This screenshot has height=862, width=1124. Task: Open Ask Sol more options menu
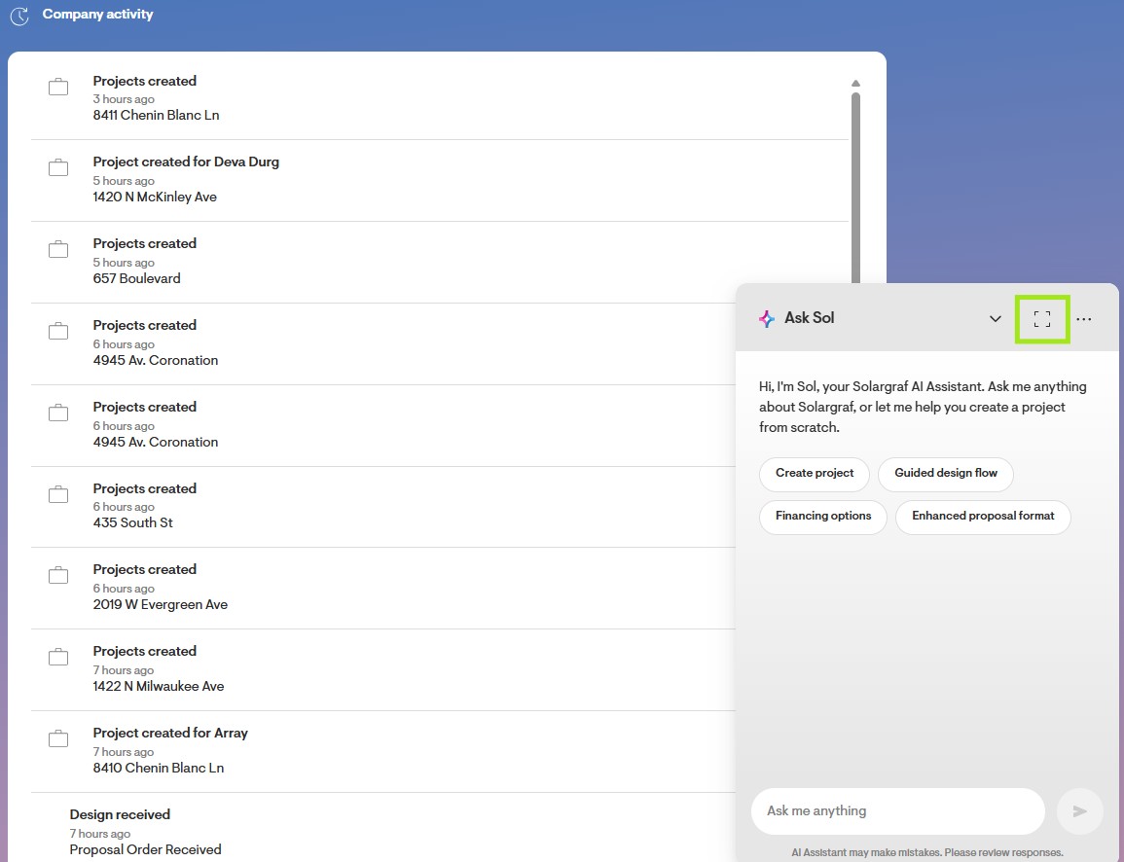click(1084, 319)
